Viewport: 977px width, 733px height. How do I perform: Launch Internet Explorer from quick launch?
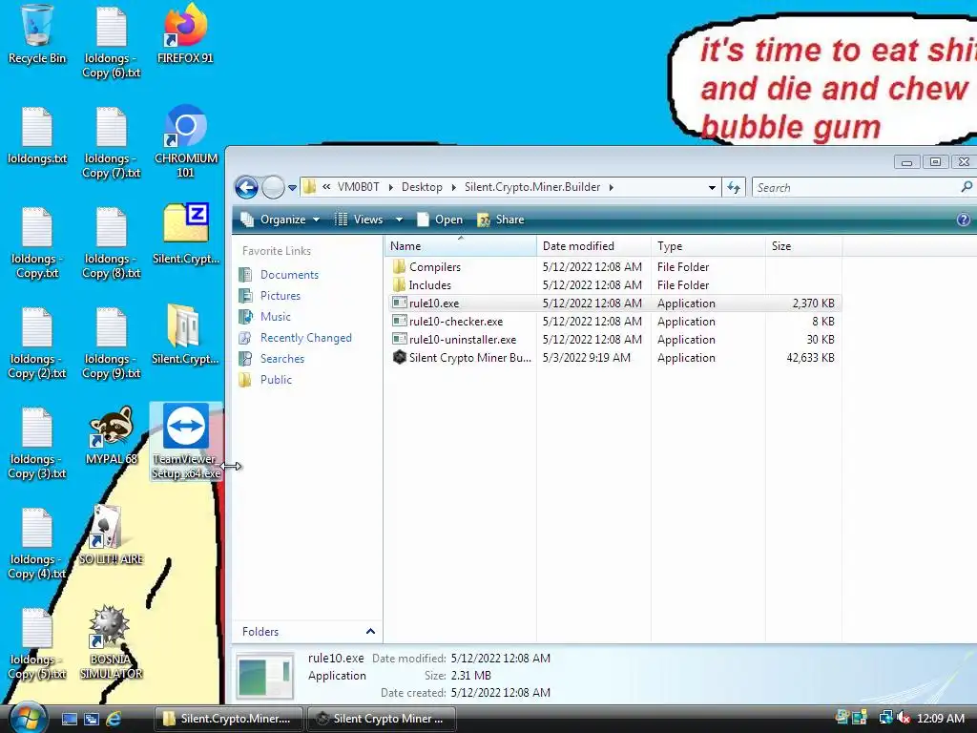tap(113, 719)
